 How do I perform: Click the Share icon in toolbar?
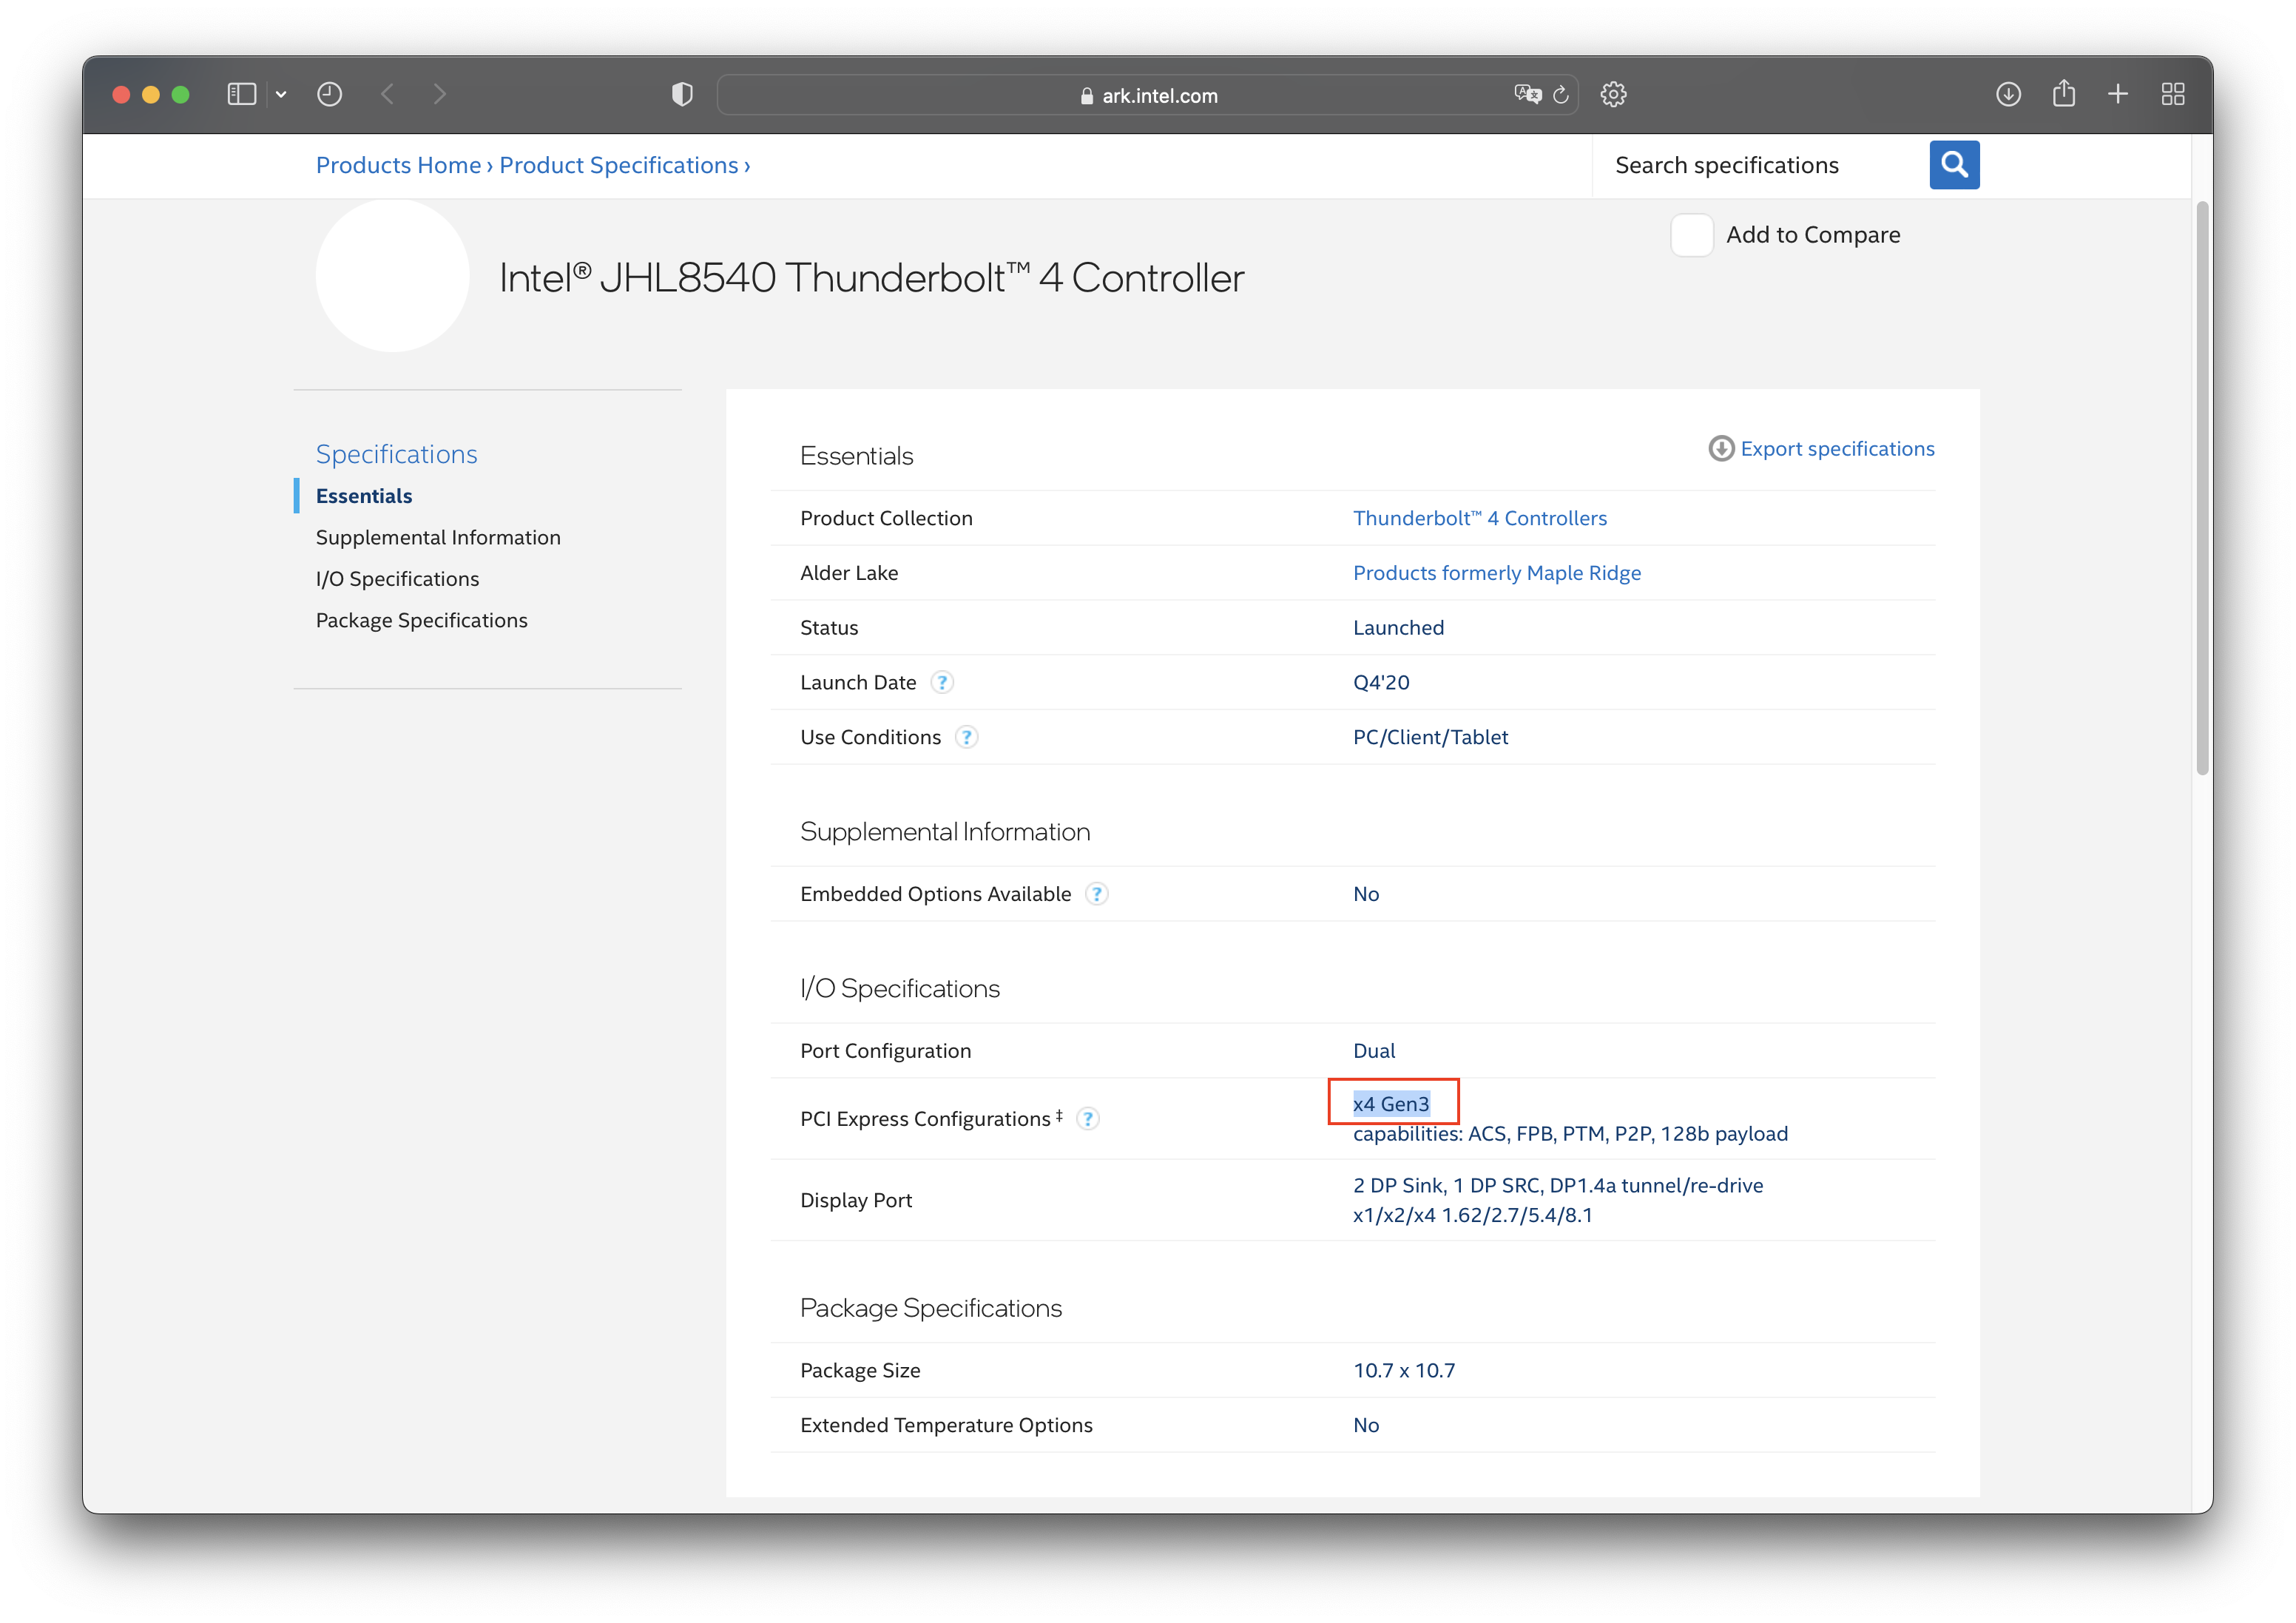point(2063,94)
